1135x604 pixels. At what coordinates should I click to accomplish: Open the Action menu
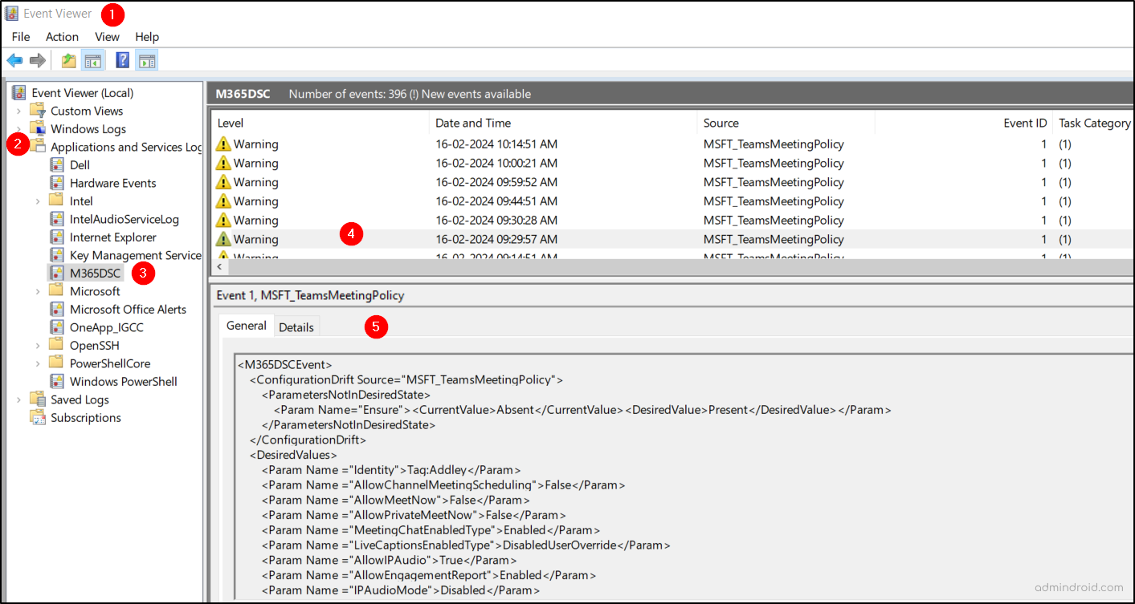tap(62, 36)
